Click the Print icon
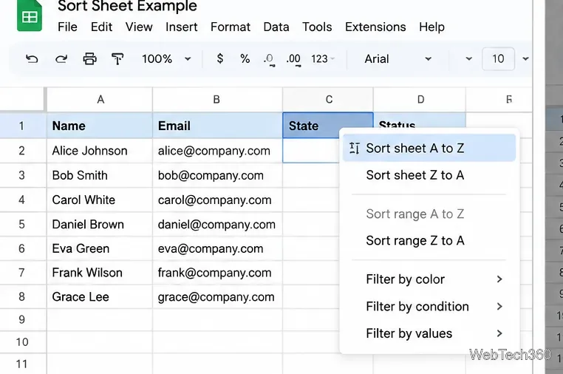The height and width of the screenshot is (374, 563). (89, 59)
